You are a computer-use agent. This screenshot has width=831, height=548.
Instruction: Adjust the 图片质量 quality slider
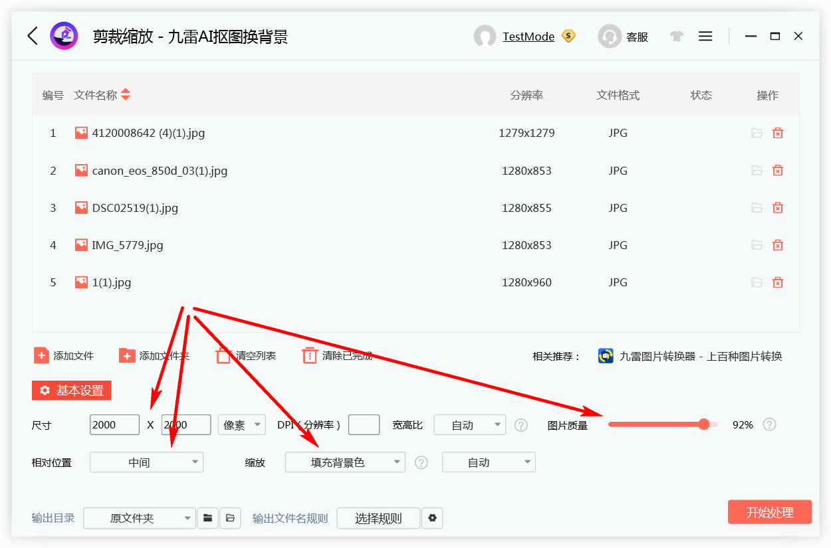point(705,424)
